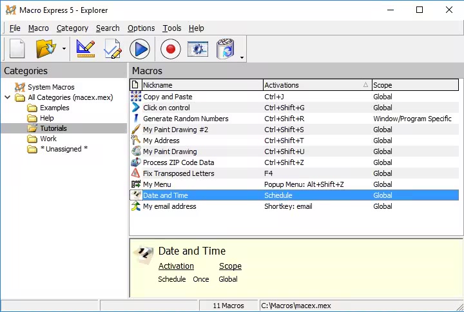Click the My Menu macro icon
464x312 pixels.
(136, 184)
